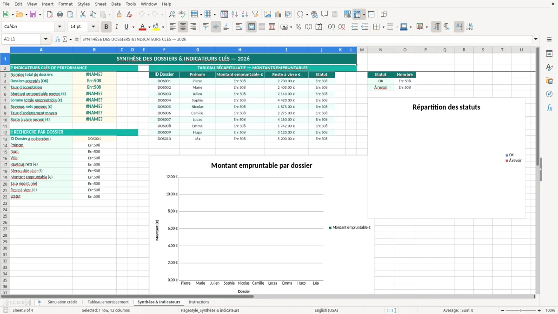Click the Format as Percent icon
This screenshot has height=314, width=558.
298,27
